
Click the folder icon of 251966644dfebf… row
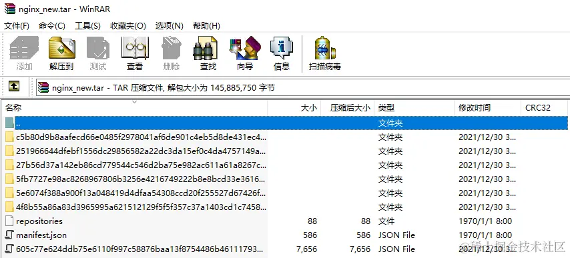[10, 151]
